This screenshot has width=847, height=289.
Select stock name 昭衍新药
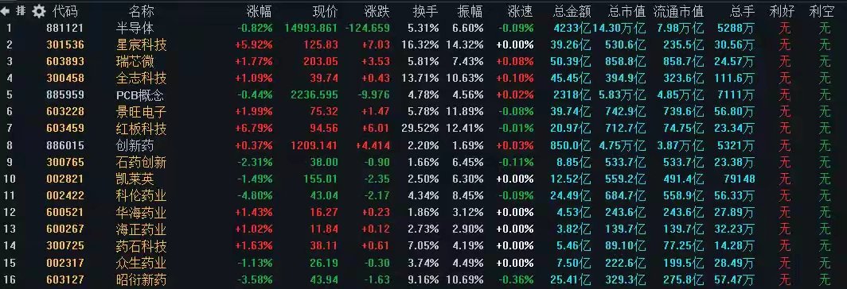tap(141, 279)
